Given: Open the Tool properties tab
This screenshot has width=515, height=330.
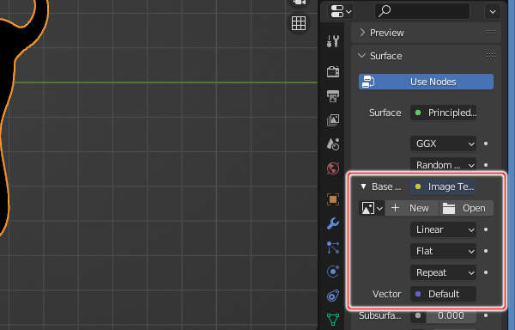Looking at the screenshot, I should [x=333, y=41].
